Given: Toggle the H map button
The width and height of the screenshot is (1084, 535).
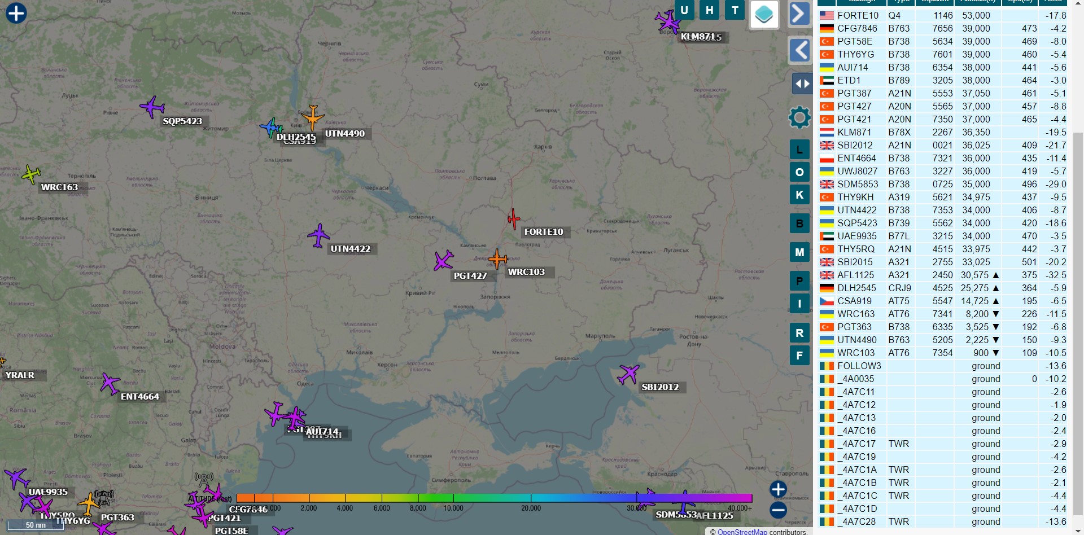Looking at the screenshot, I should tap(710, 10).
